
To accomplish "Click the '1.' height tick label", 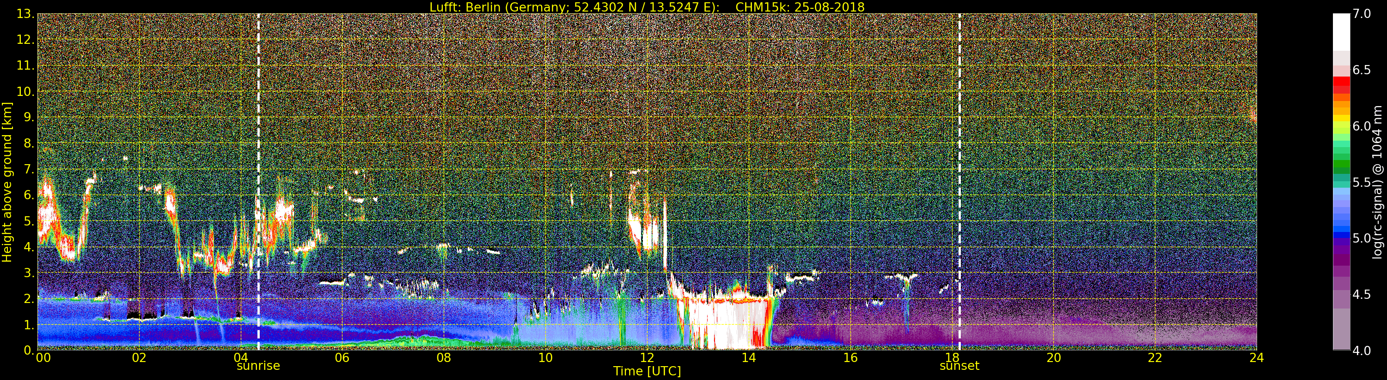I will click(x=28, y=324).
